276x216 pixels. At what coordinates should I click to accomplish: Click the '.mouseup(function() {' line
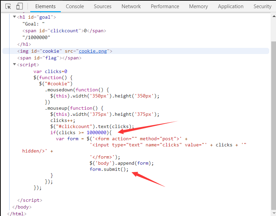point(74,108)
